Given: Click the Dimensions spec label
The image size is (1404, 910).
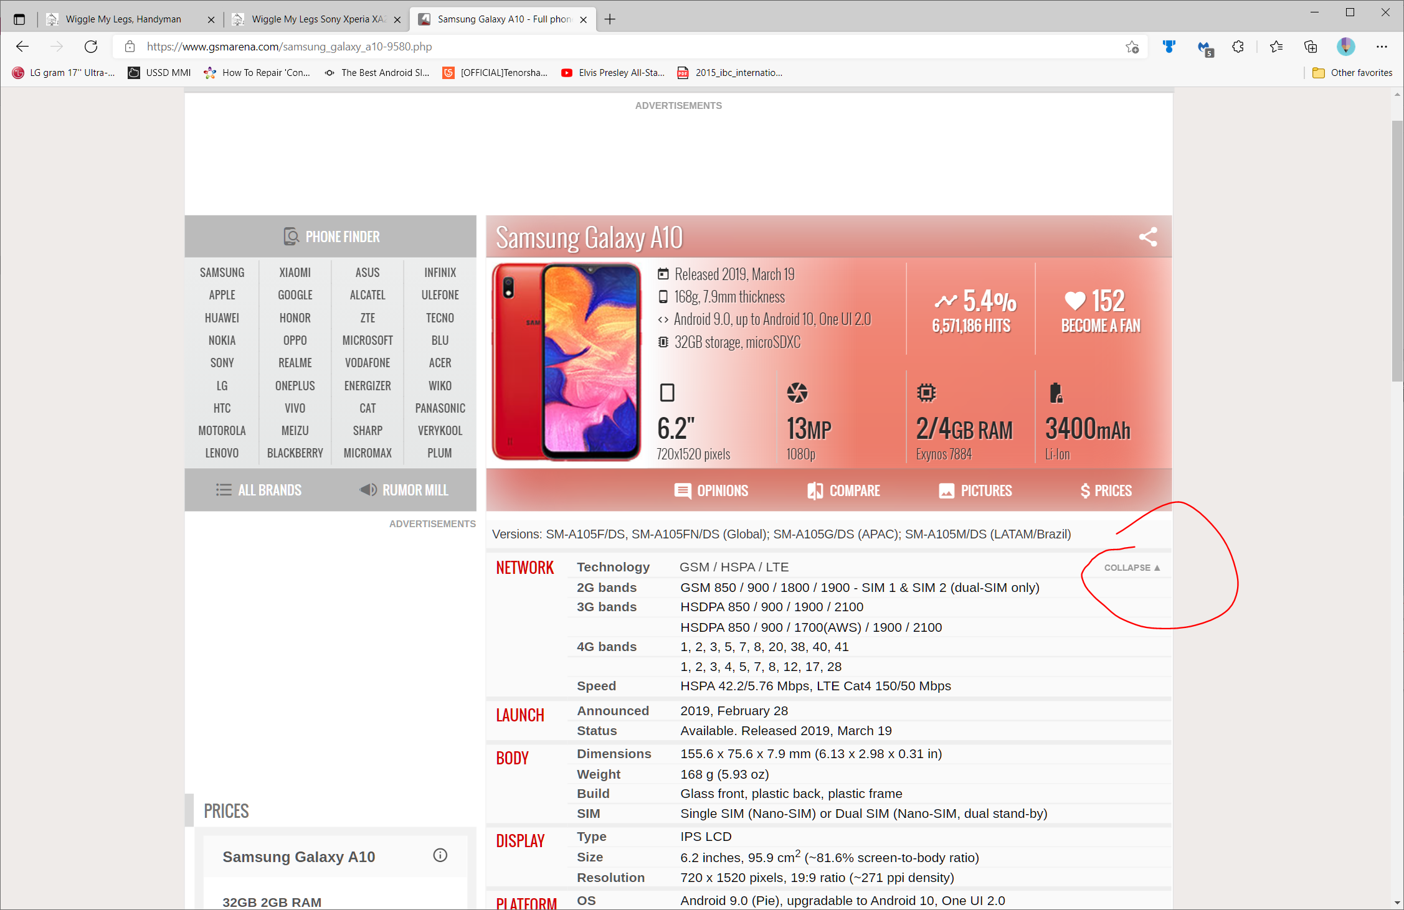Looking at the screenshot, I should click(x=614, y=754).
